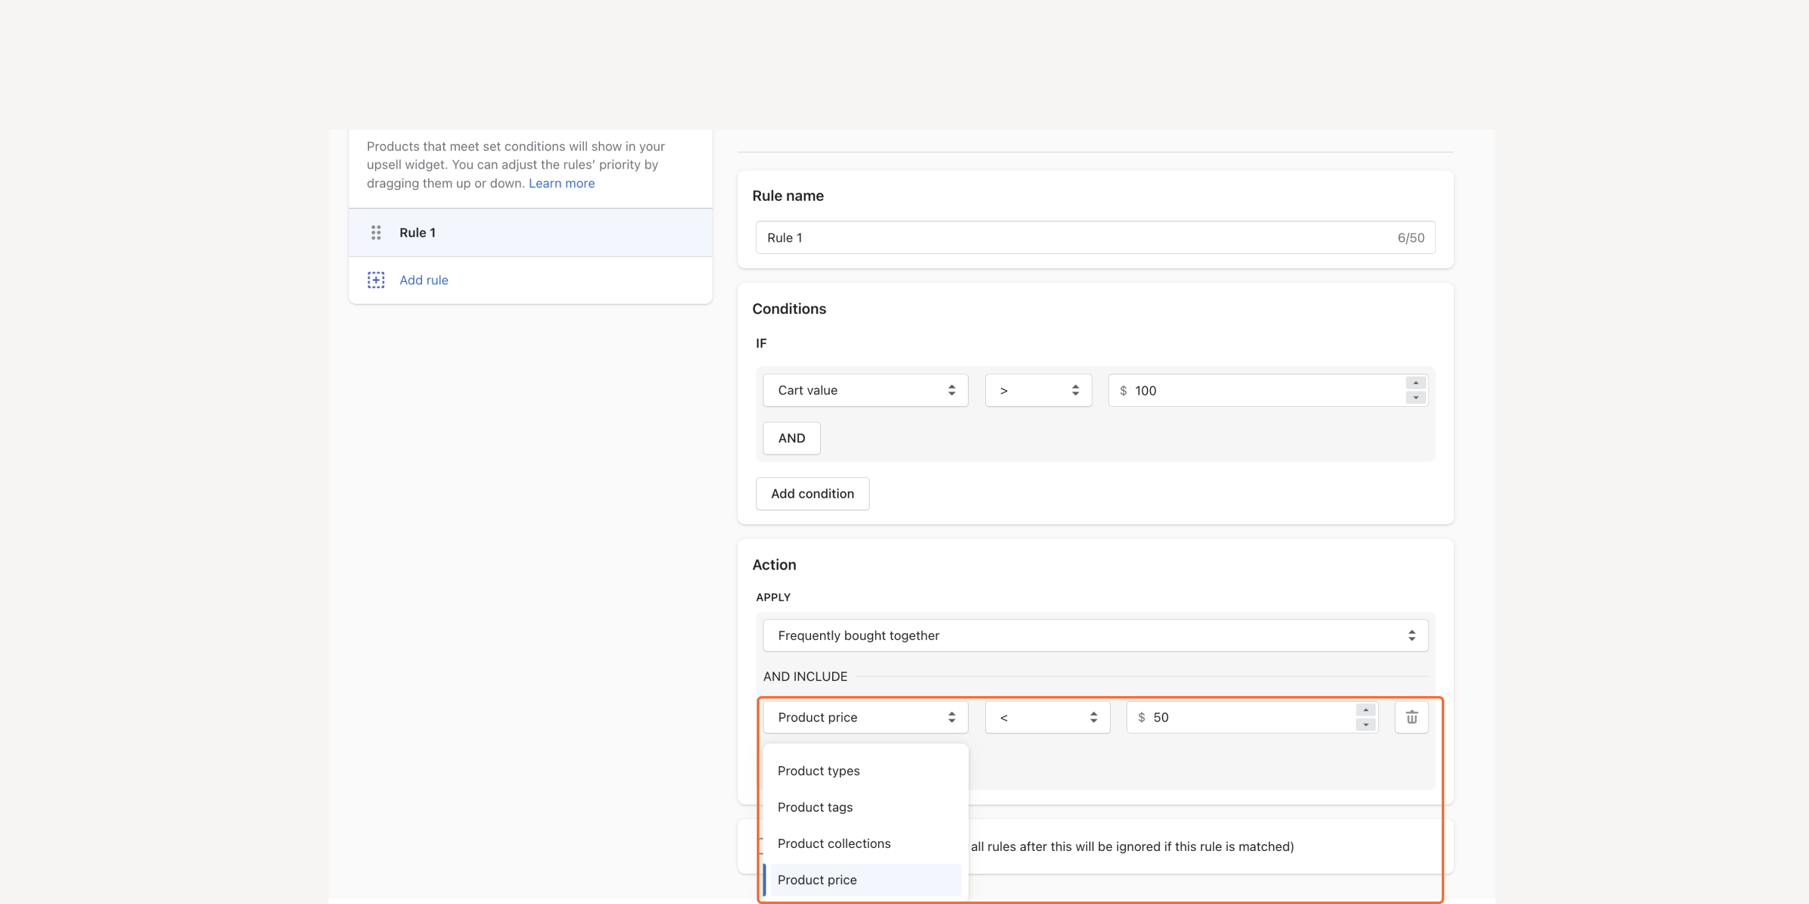Screen dimensions: 1809x904
Task: Open the greater-than operator dropdown
Action: [x=1038, y=391]
